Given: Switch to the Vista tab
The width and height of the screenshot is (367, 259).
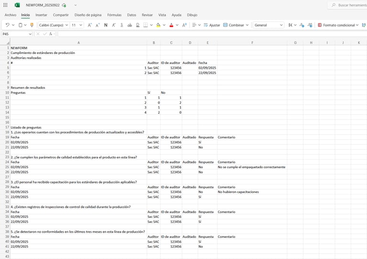Looking at the screenshot, I should tap(162, 15).
